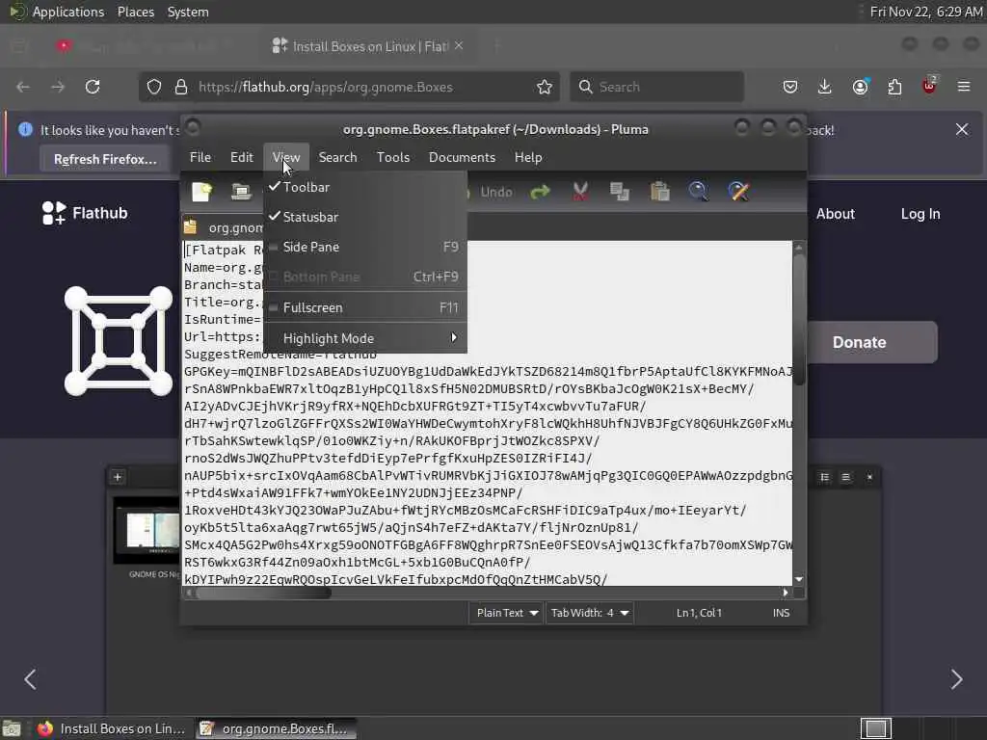Click the Cut scissors icon
The width and height of the screenshot is (987, 740).
580,192
